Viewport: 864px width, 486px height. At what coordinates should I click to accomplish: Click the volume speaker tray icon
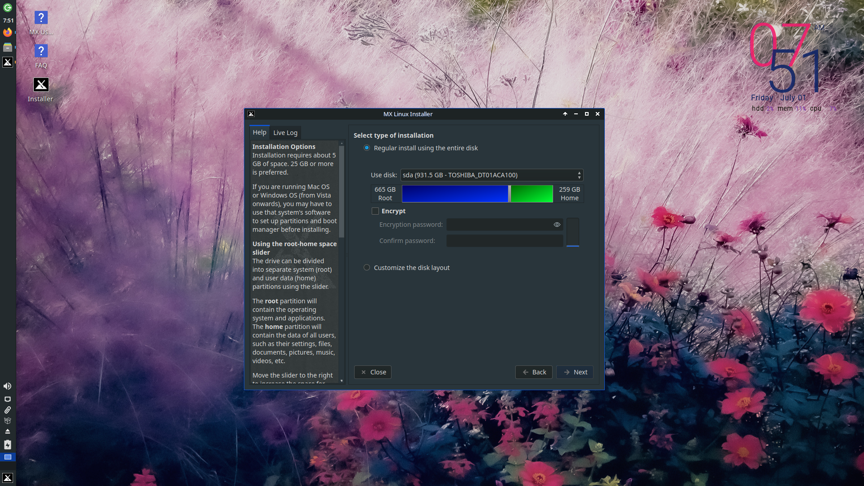tap(8, 386)
